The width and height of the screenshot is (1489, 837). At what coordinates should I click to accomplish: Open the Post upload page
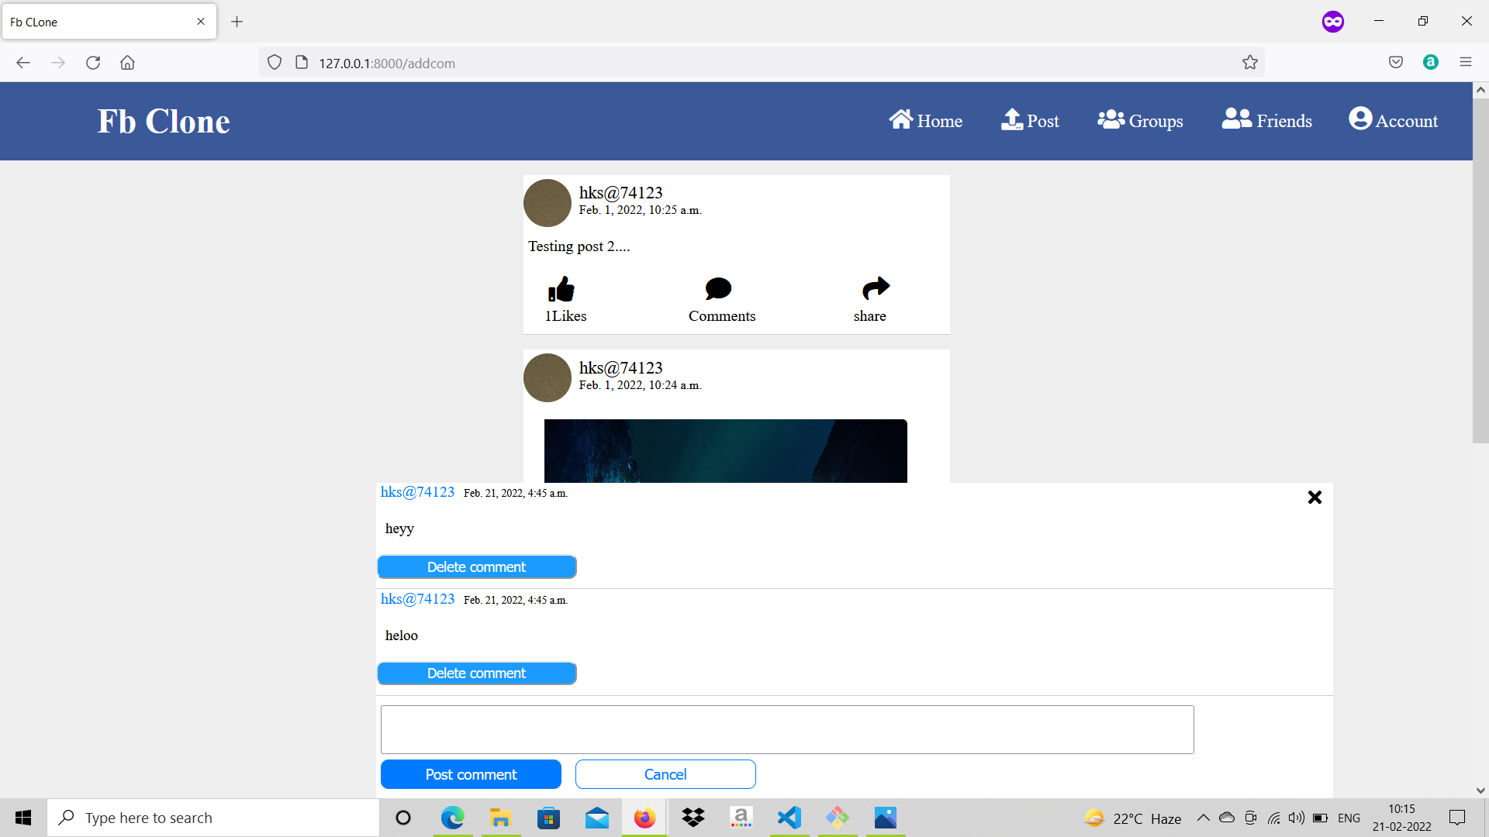[x=1030, y=120]
